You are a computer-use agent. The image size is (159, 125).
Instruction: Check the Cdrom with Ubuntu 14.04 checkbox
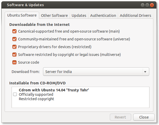coord(15,94)
